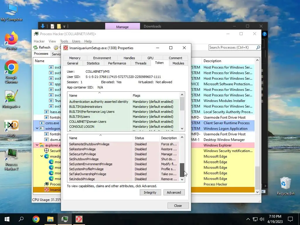Open the Recycle Bin
Image resolution: width=300 pixels, height=225 pixels.
pos(285,186)
